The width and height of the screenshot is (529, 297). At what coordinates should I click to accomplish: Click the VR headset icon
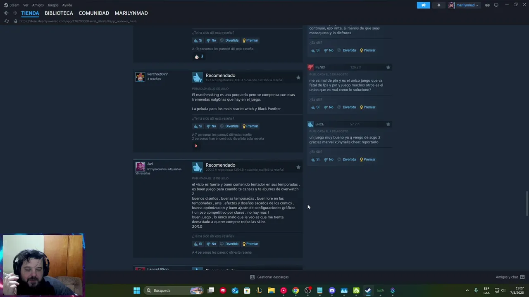[487, 5]
